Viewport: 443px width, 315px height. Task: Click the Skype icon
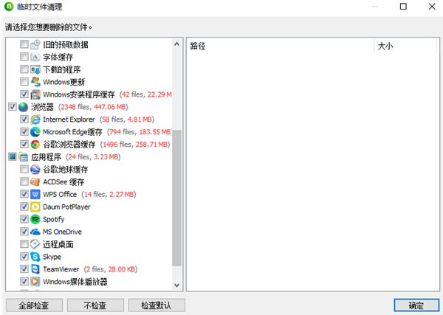pos(35,257)
